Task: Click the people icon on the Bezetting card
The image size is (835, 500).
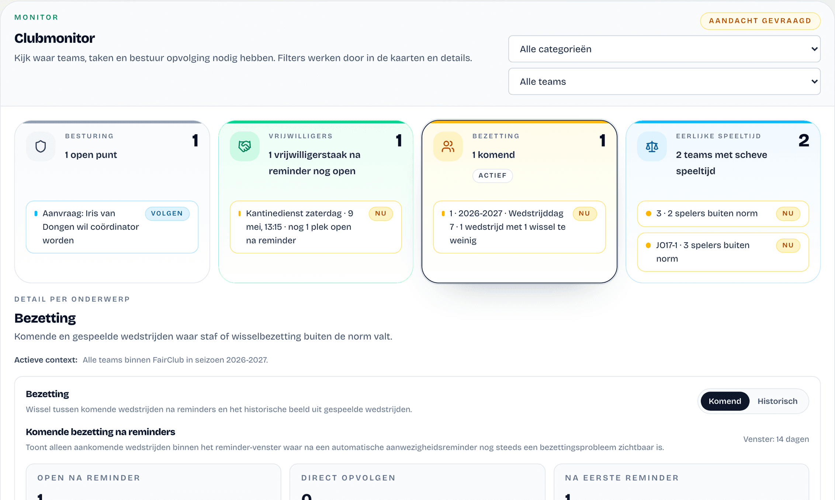Action: [x=448, y=146]
